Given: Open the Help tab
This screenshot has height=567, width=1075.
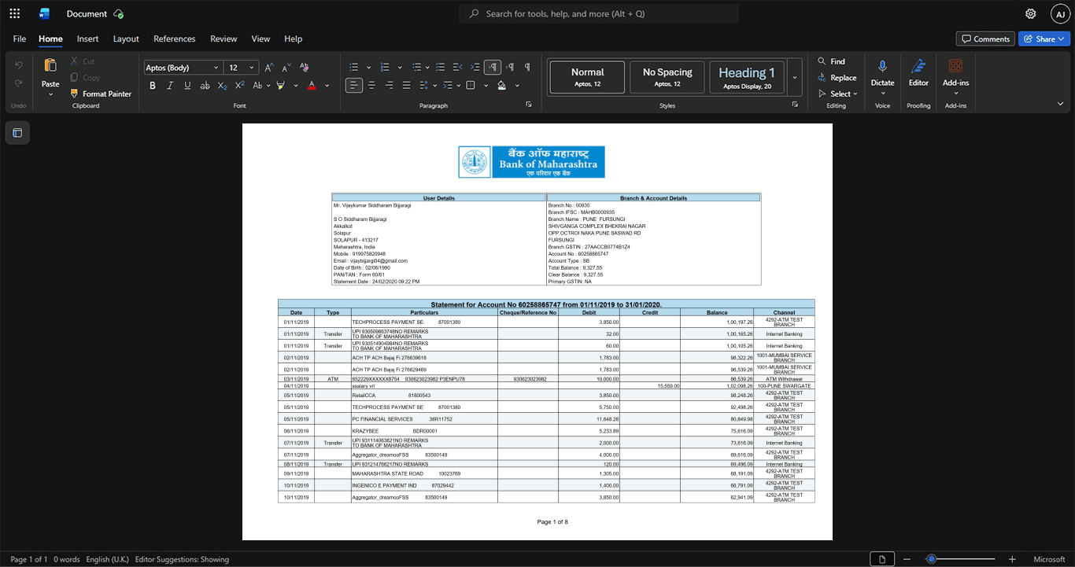Looking at the screenshot, I should click(293, 39).
